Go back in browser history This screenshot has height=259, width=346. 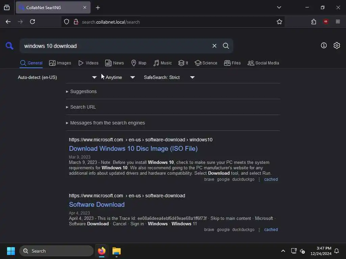[8, 22]
